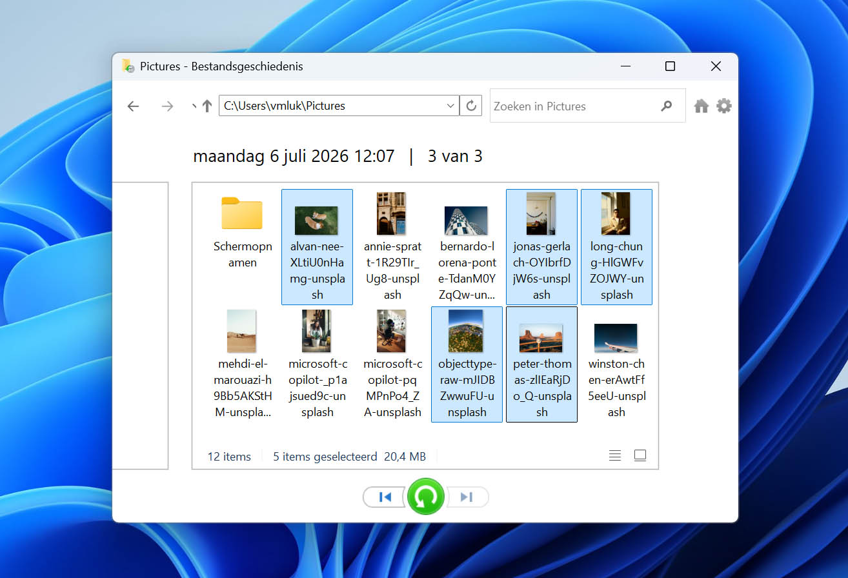The height and width of the screenshot is (578, 848).
Task: Open the settings gear menu
Action: tap(724, 106)
